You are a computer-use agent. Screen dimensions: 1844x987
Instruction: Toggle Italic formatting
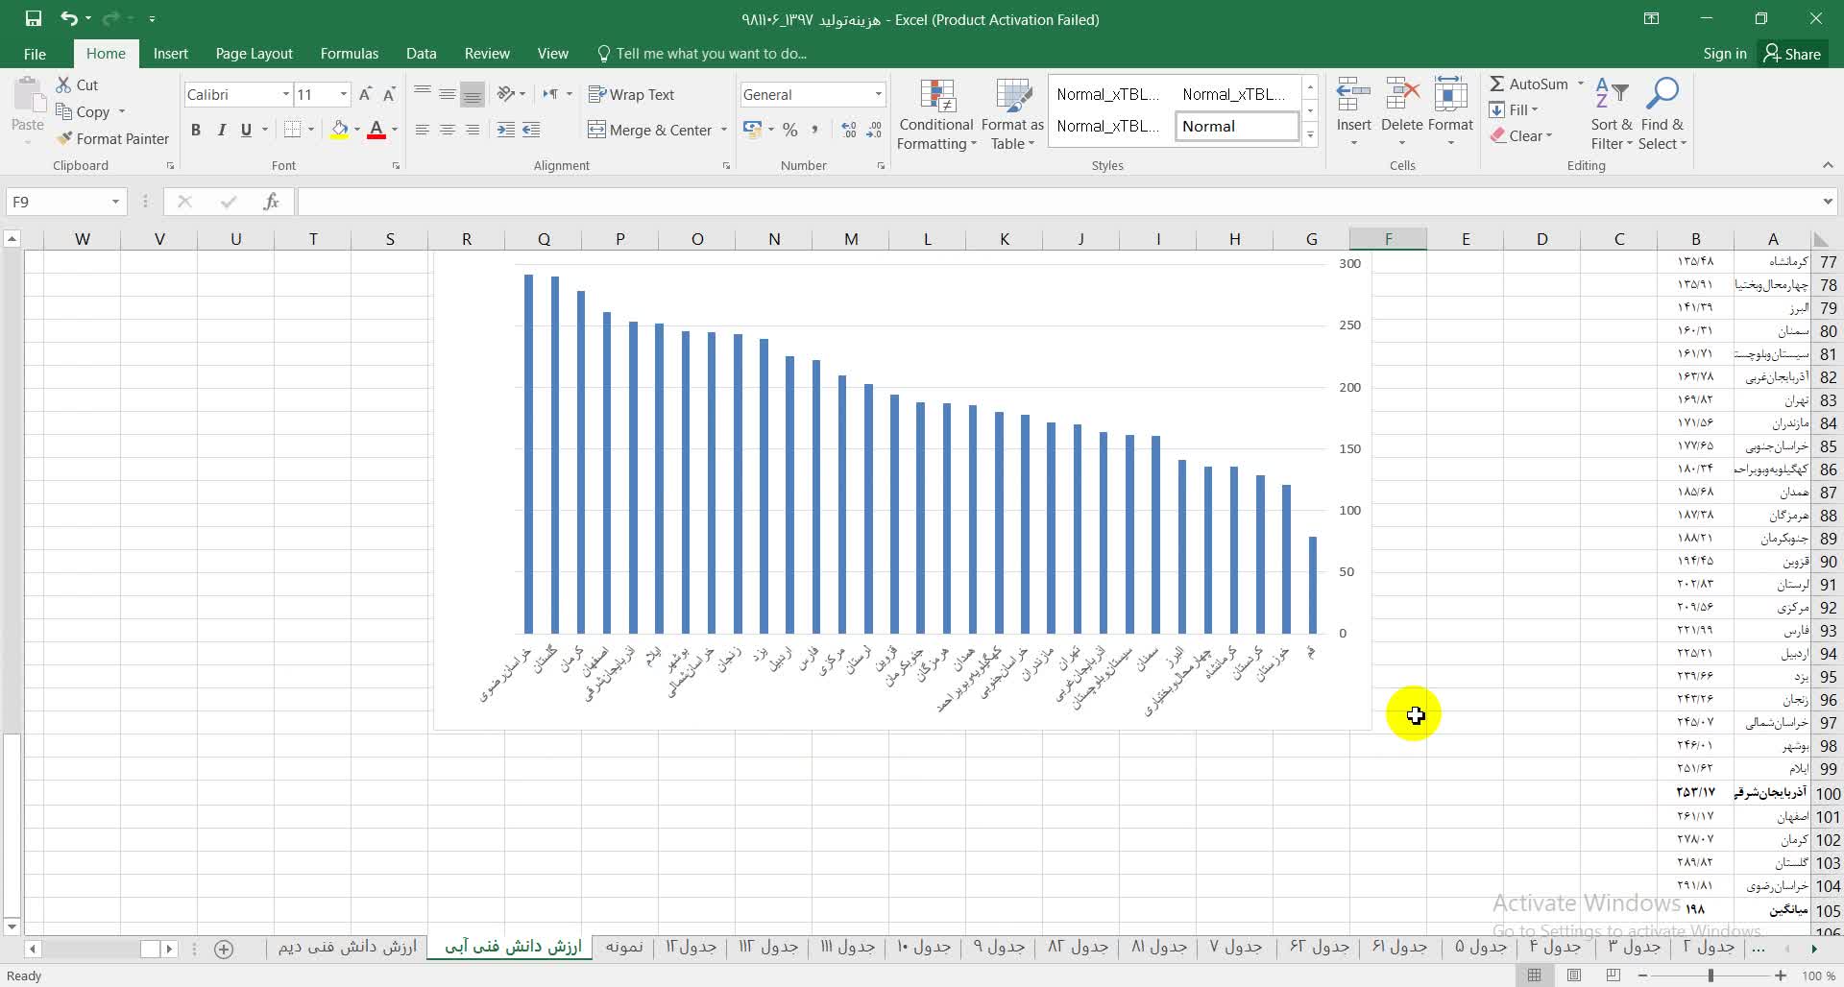click(221, 130)
